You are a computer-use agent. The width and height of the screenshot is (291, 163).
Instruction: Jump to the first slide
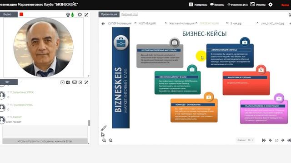click(264, 140)
